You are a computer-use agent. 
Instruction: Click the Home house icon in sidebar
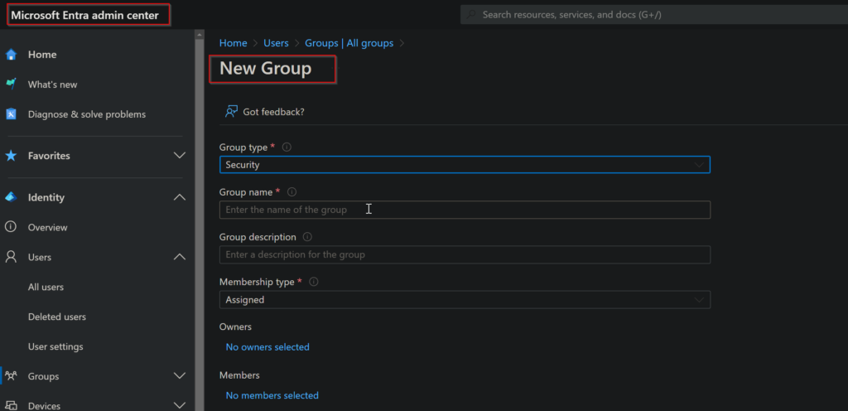click(11, 55)
